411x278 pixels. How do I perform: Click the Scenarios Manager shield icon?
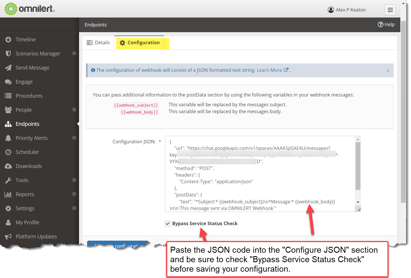pyautogui.click(x=8, y=53)
